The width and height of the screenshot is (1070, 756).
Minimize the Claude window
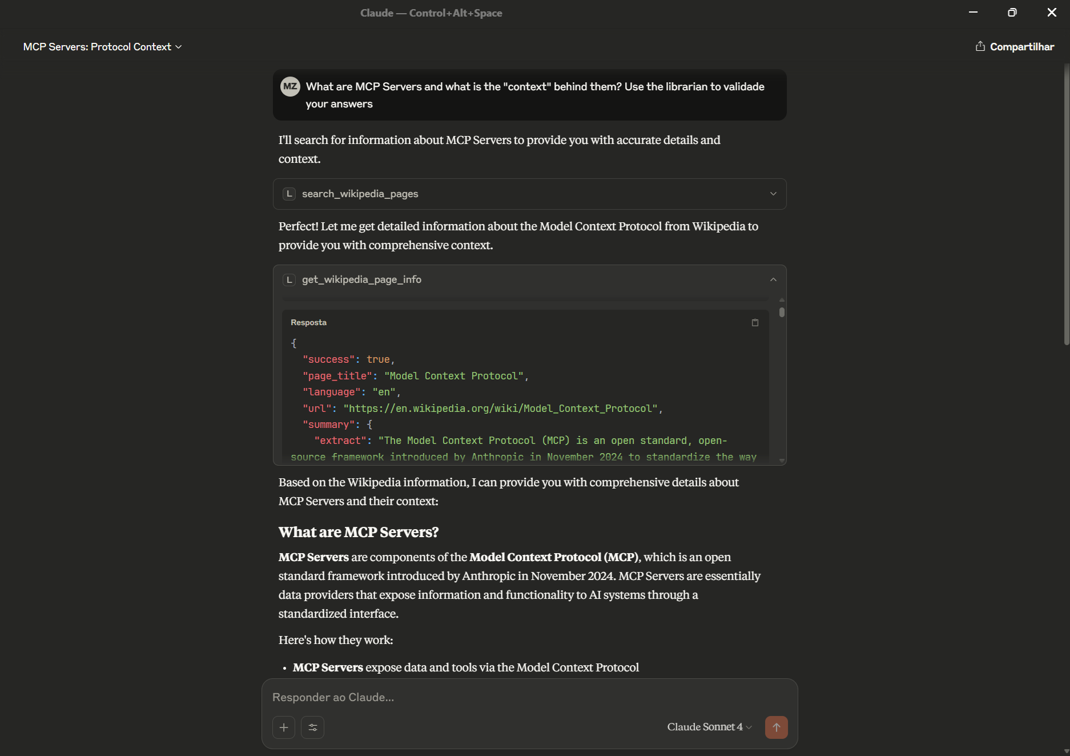pos(973,13)
